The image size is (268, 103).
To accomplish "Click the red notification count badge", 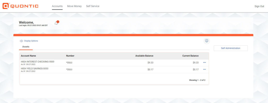I will click(x=58, y=22).
